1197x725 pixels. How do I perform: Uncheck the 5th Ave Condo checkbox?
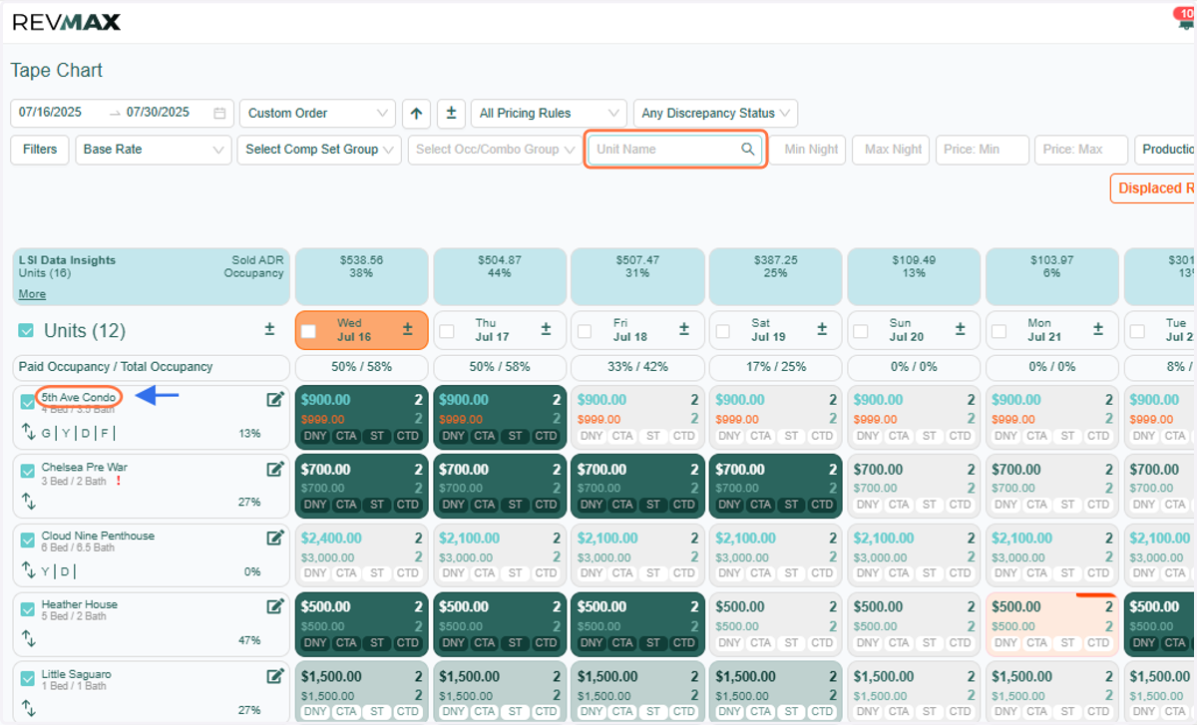click(x=28, y=402)
